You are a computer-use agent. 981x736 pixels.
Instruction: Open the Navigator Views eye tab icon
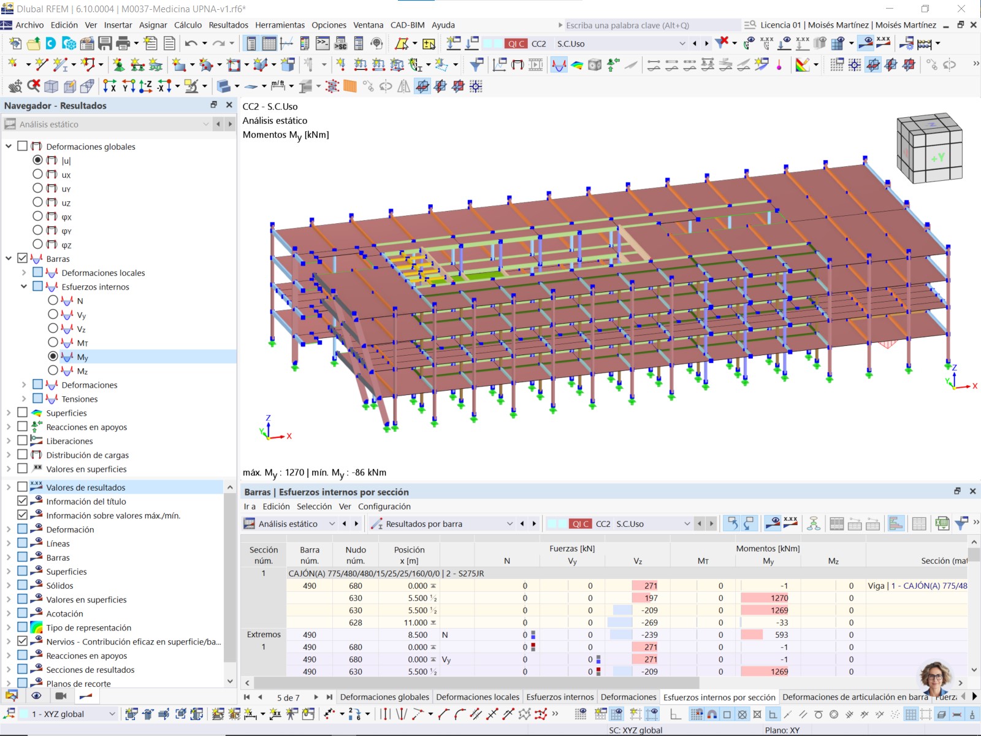click(x=36, y=696)
